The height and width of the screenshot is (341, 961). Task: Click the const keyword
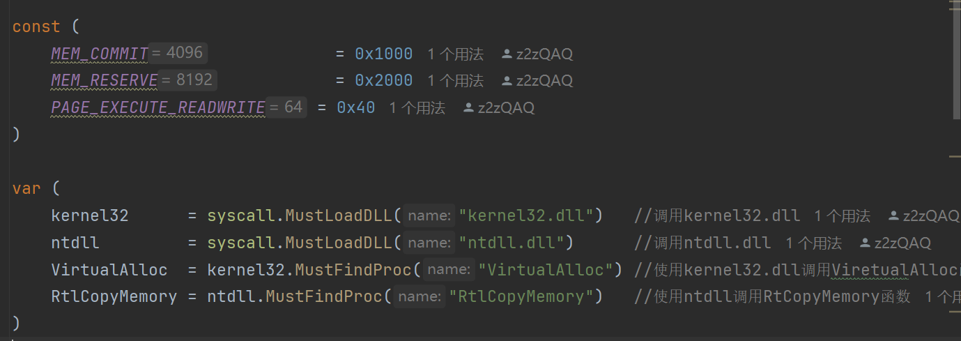click(x=36, y=27)
